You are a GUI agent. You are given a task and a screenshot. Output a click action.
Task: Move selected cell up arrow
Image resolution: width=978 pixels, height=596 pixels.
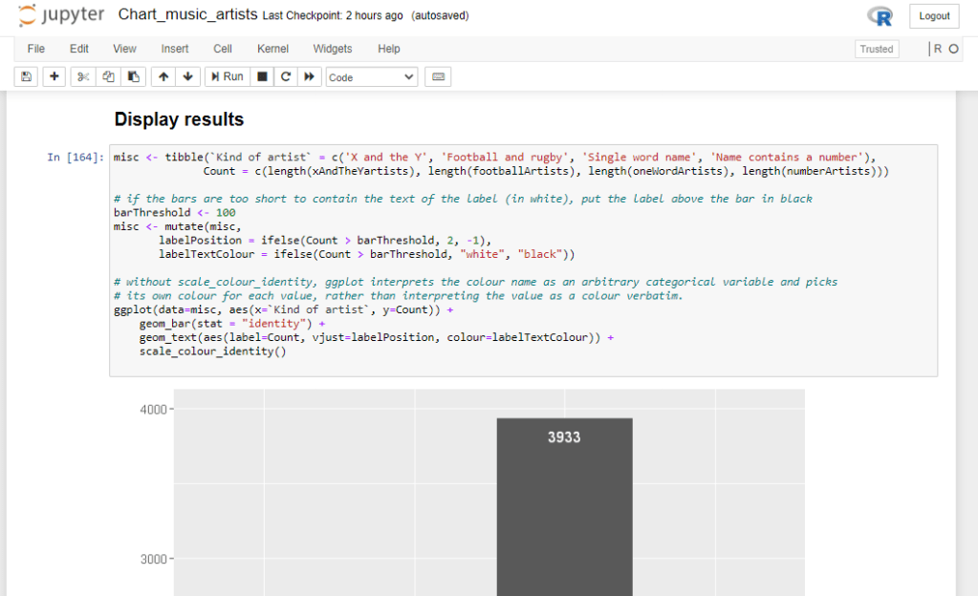tap(163, 76)
